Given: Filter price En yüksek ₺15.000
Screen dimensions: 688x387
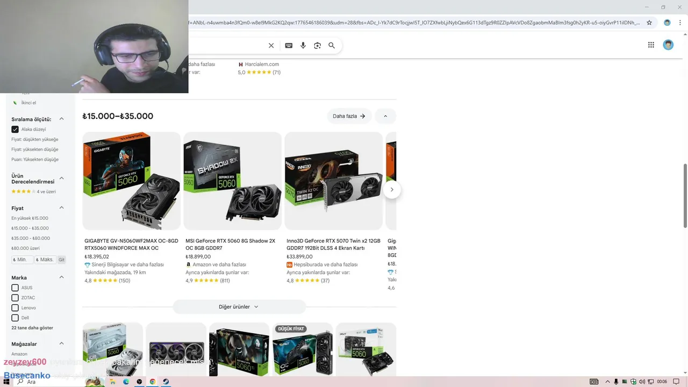Looking at the screenshot, I should [x=30, y=218].
